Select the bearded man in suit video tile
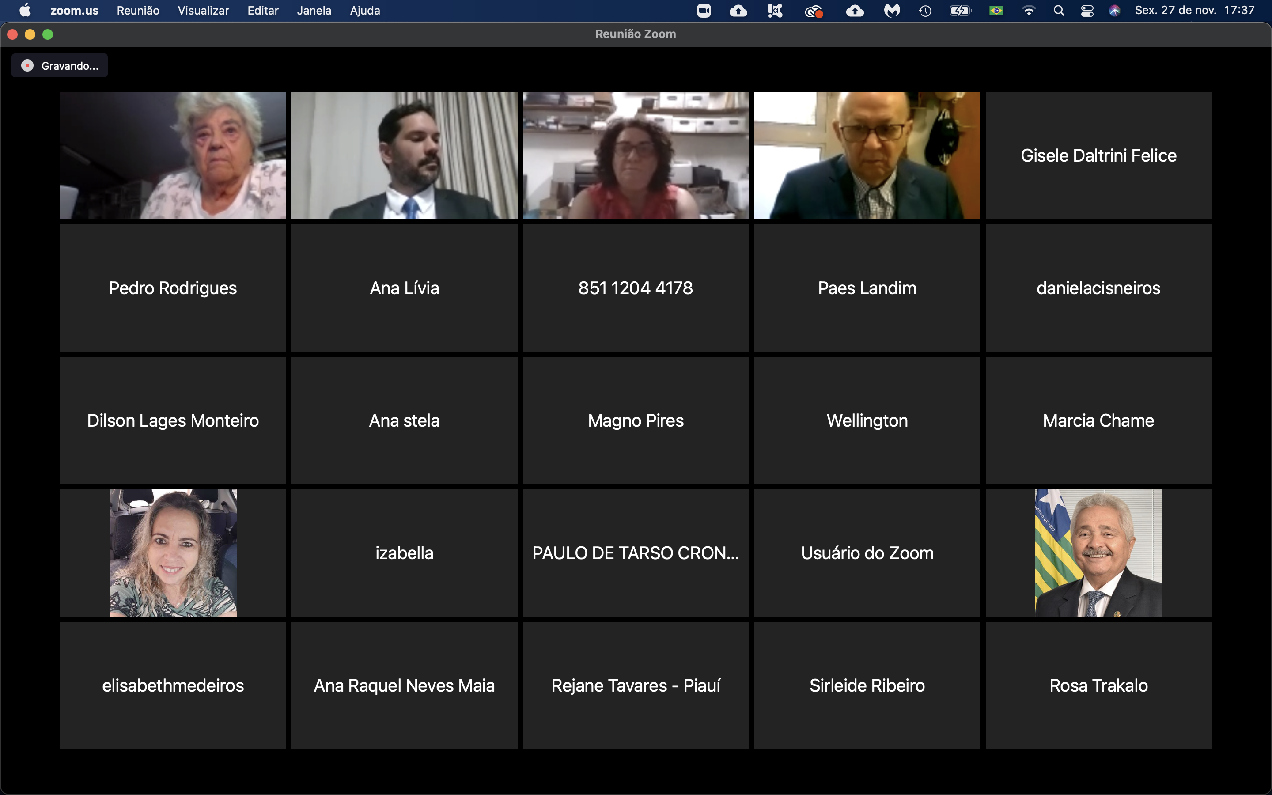Screen dimensions: 1272x795 [404, 155]
